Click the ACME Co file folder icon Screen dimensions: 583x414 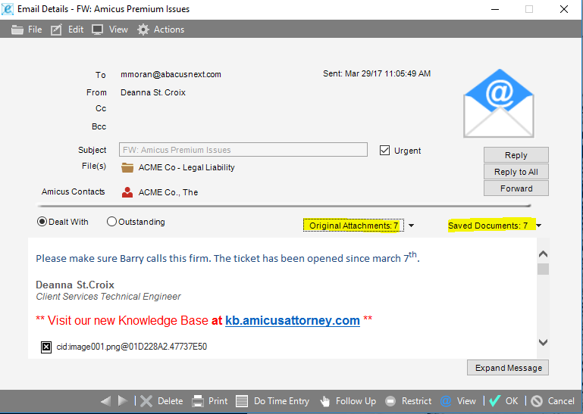click(127, 168)
